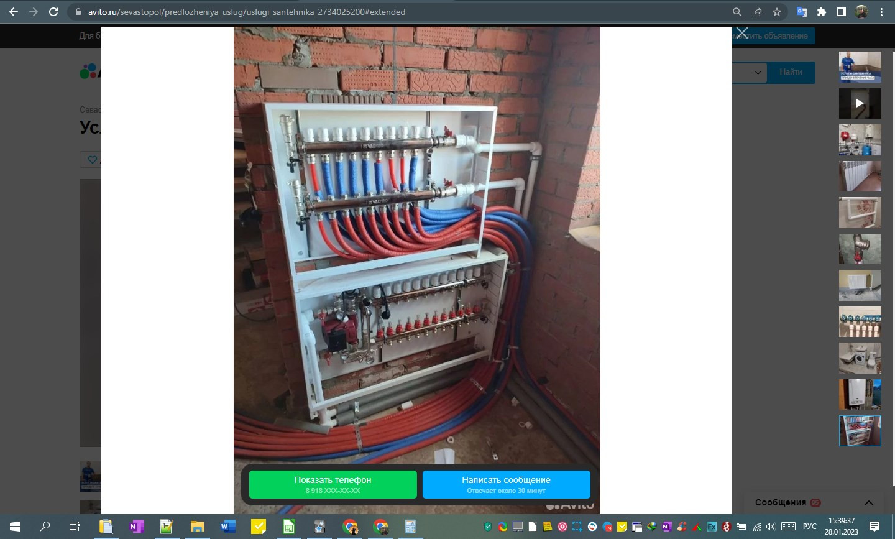Open the screen snip tray icon
Image resolution: width=895 pixels, height=539 pixels.
pos(577,527)
